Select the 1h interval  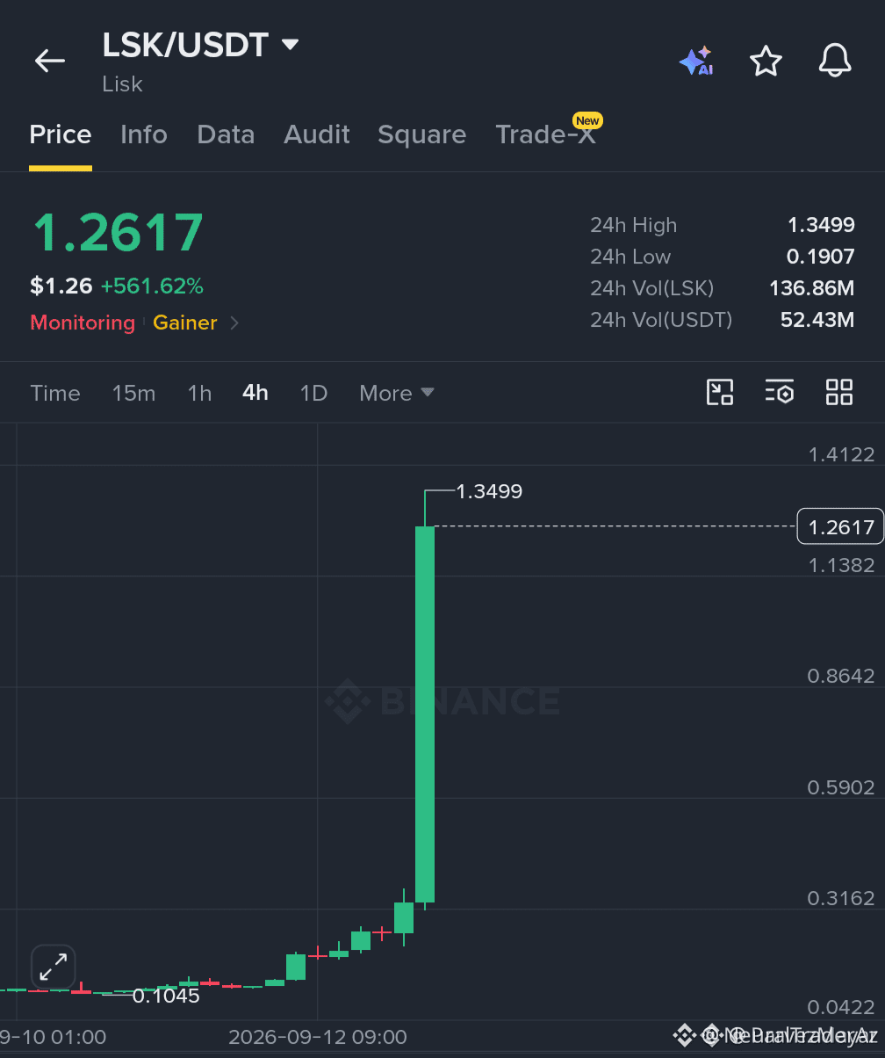(199, 393)
